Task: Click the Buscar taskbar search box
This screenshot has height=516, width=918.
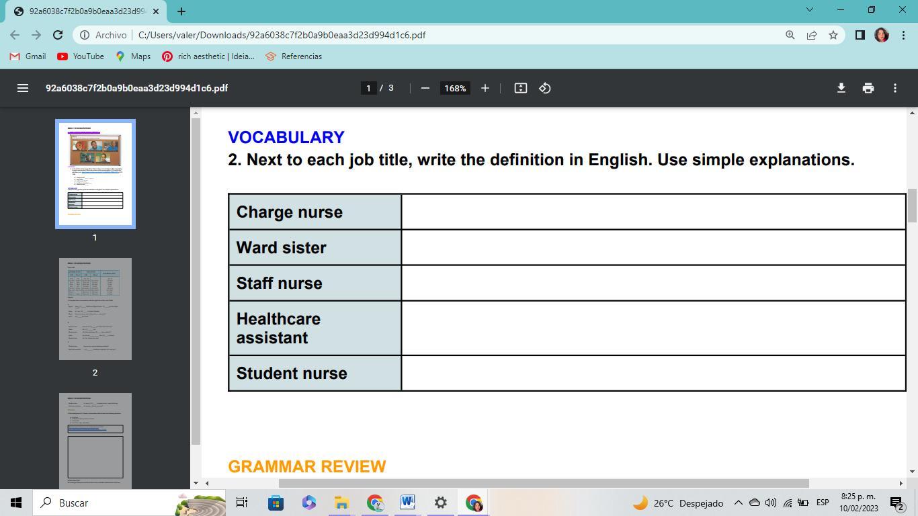Action: coord(129,503)
